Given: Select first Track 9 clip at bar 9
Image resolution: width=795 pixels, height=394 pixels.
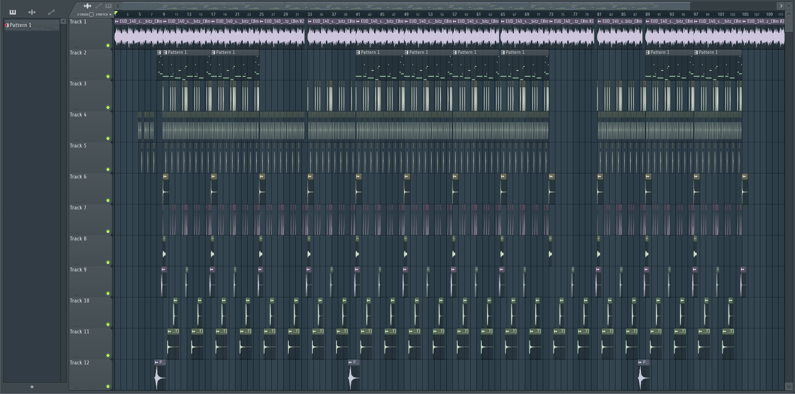Looking at the screenshot, I should tap(164, 281).
